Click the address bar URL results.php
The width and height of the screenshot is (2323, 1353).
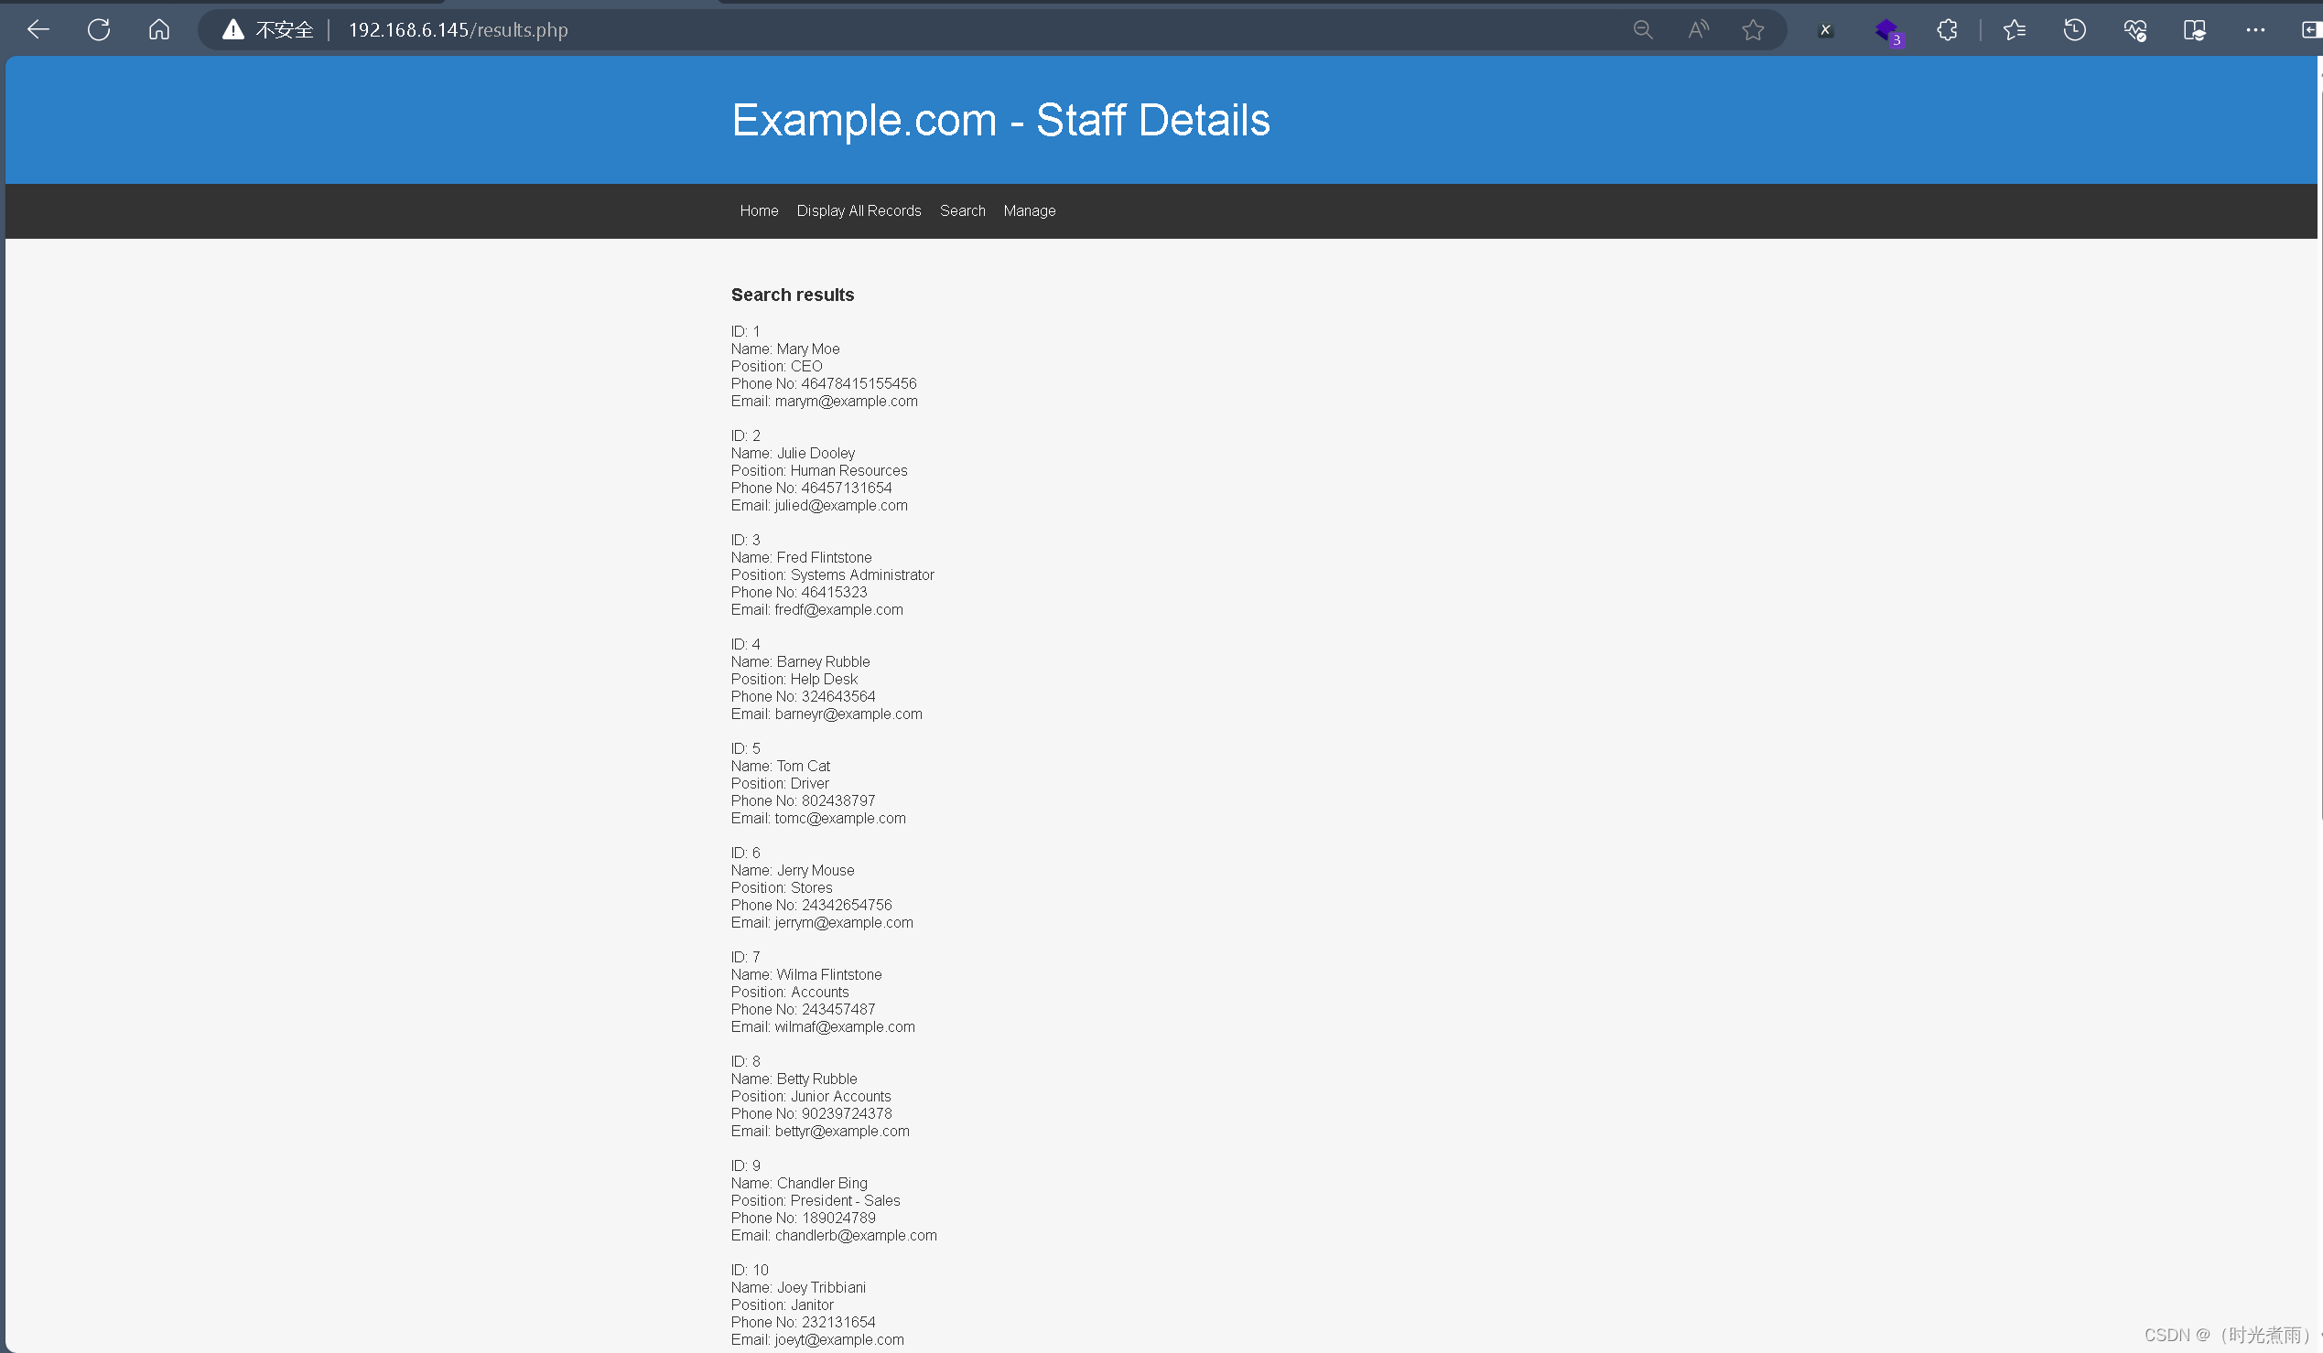[459, 29]
